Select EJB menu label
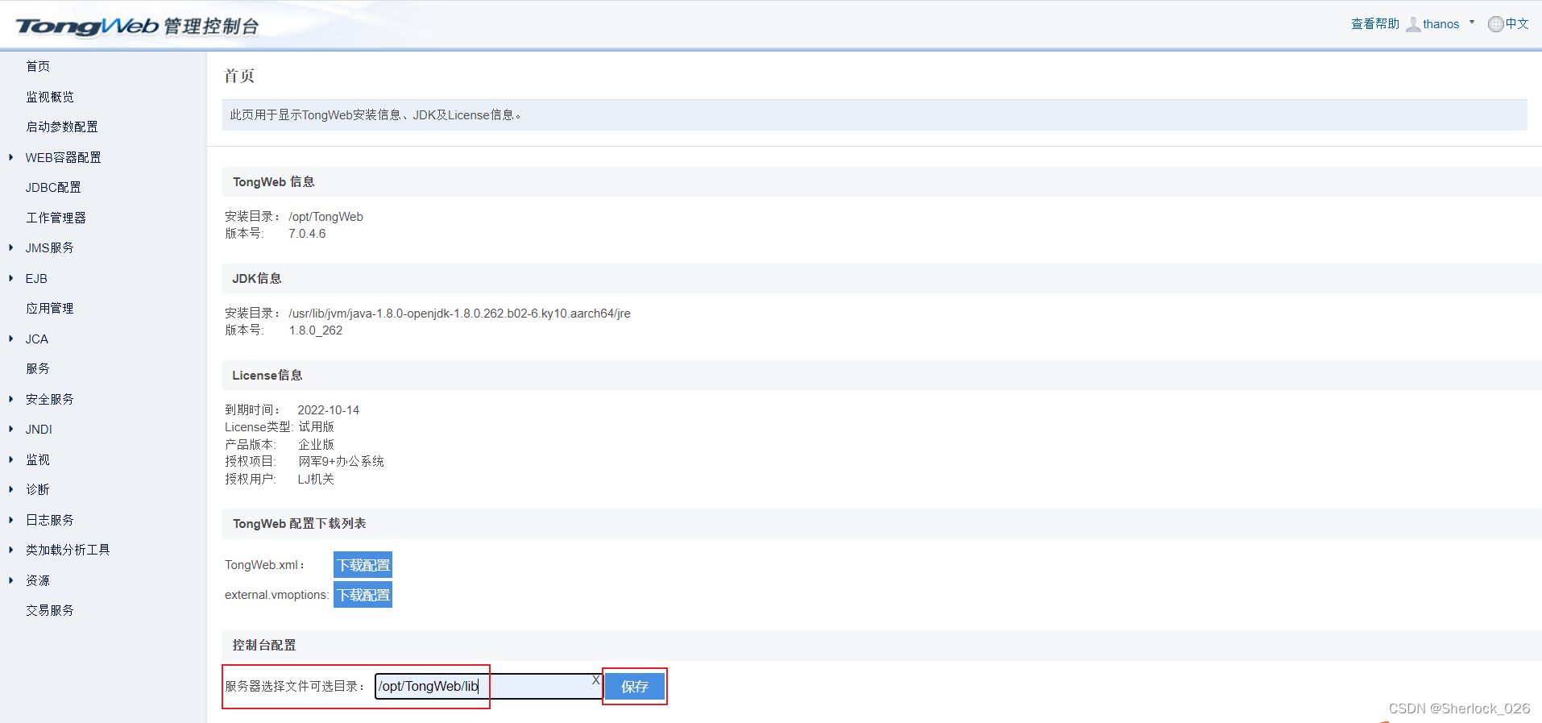This screenshot has height=723, width=1542. click(36, 278)
